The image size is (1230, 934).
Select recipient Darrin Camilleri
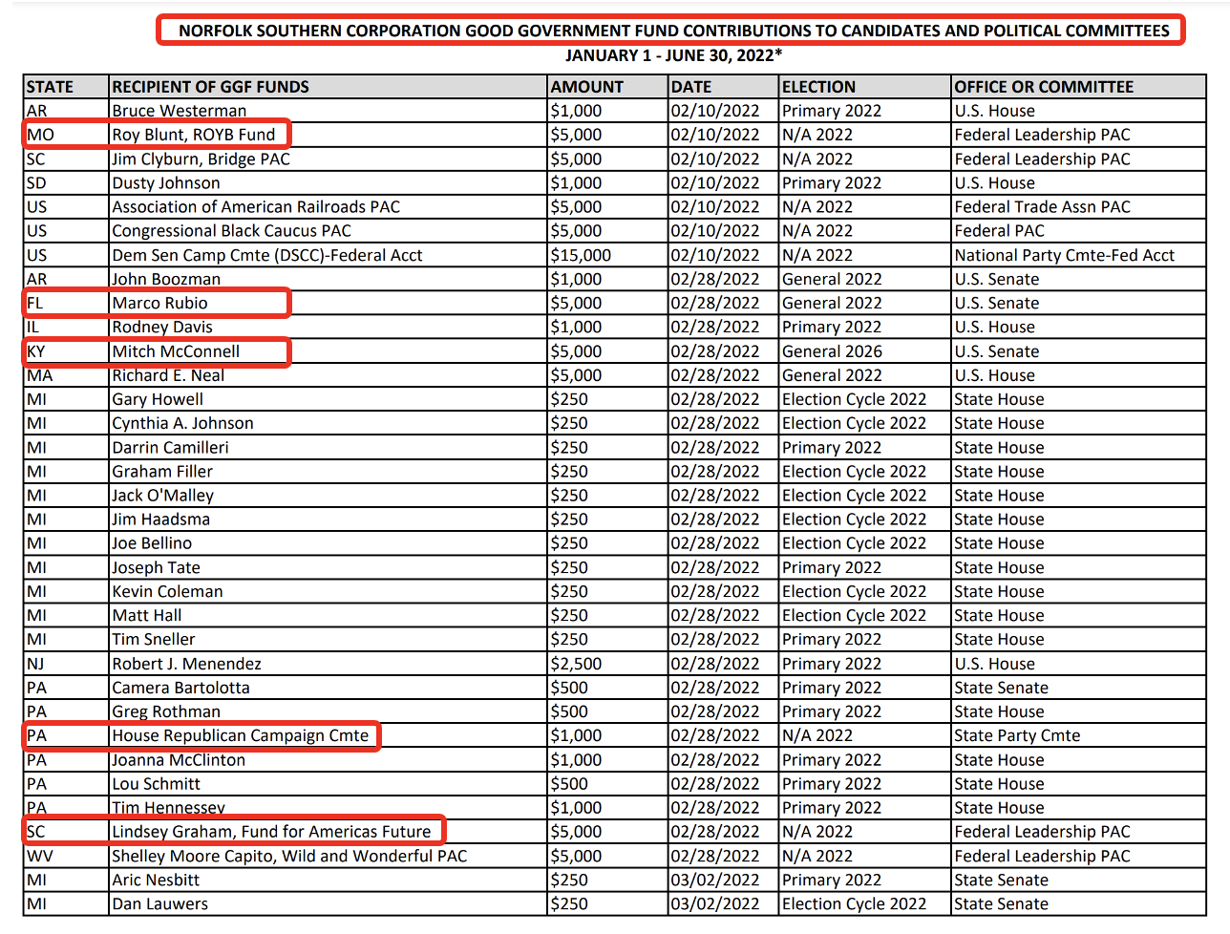pos(170,447)
